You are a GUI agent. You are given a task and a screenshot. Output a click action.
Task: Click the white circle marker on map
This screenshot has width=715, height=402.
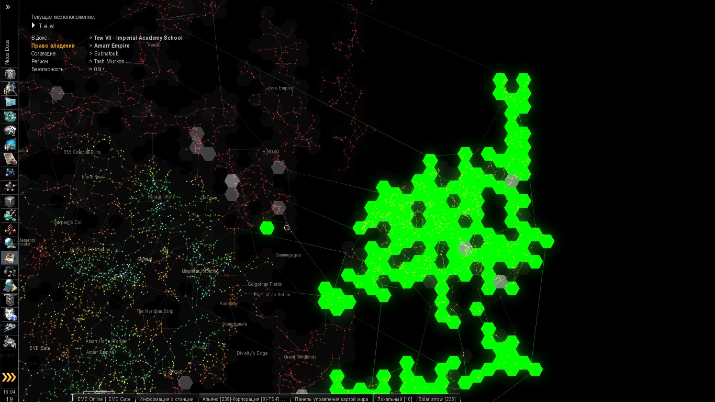tap(287, 228)
